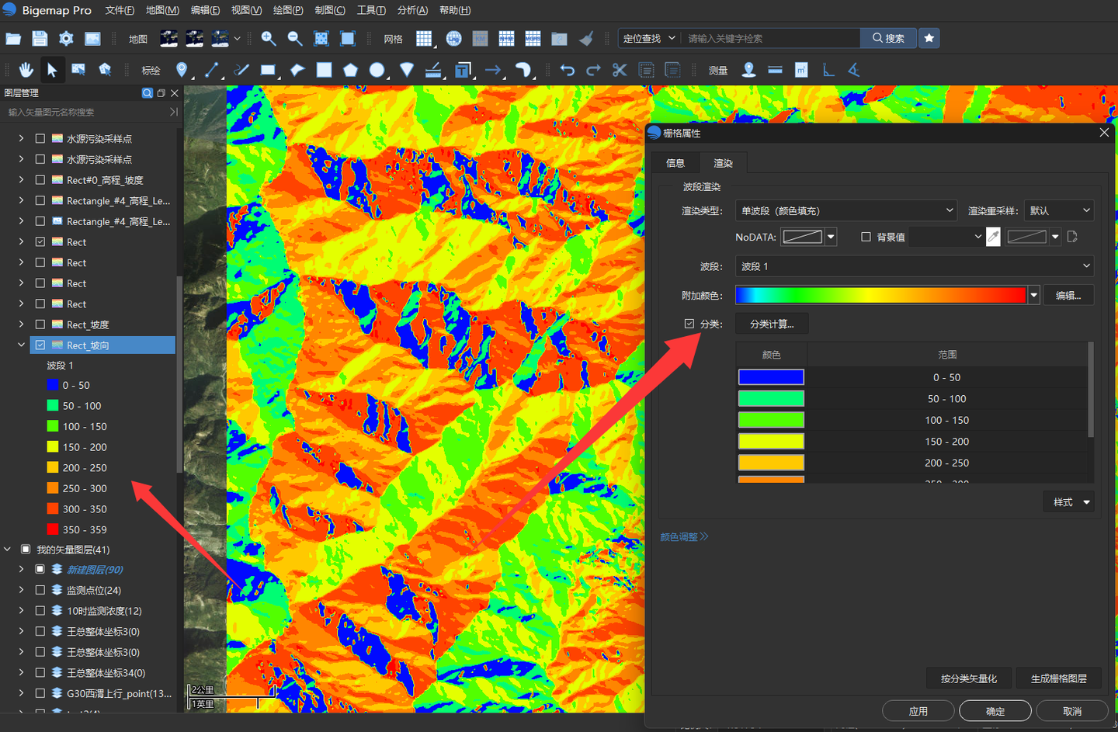1118x732 pixels.
Task: Click the 分类计算... button
Action: pos(772,324)
